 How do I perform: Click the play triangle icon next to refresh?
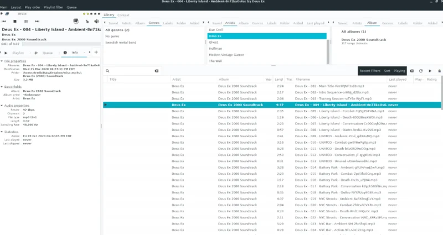click(x=430, y=71)
